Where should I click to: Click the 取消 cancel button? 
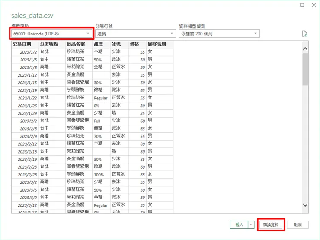click(298, 225)
